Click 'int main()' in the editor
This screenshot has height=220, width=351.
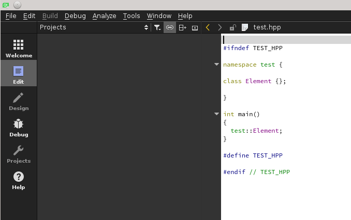[x=241, y=114]
